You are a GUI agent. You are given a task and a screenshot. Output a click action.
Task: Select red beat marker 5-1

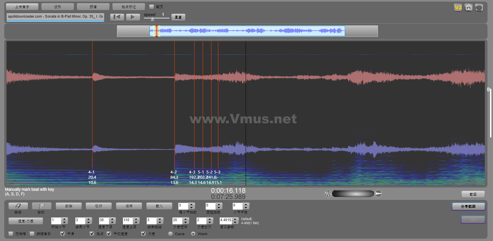(x=201, y=172)
